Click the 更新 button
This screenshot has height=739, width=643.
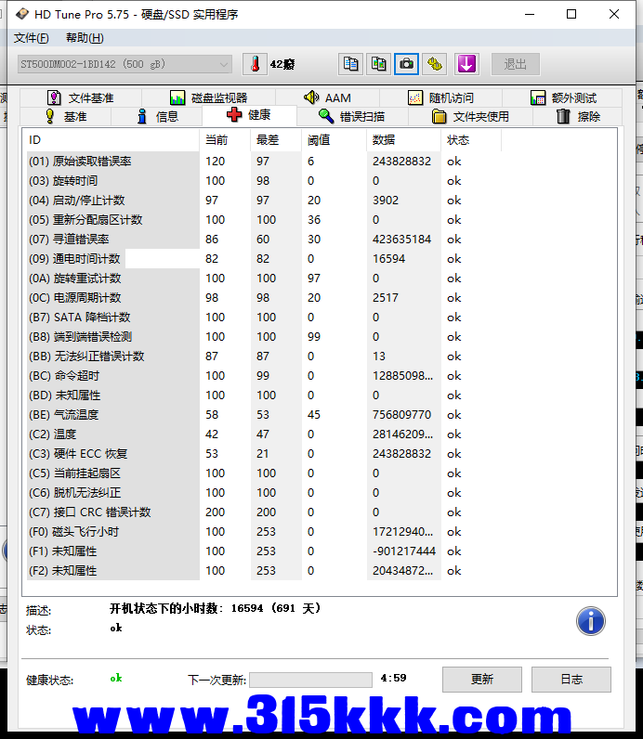(x=481, y=679)
